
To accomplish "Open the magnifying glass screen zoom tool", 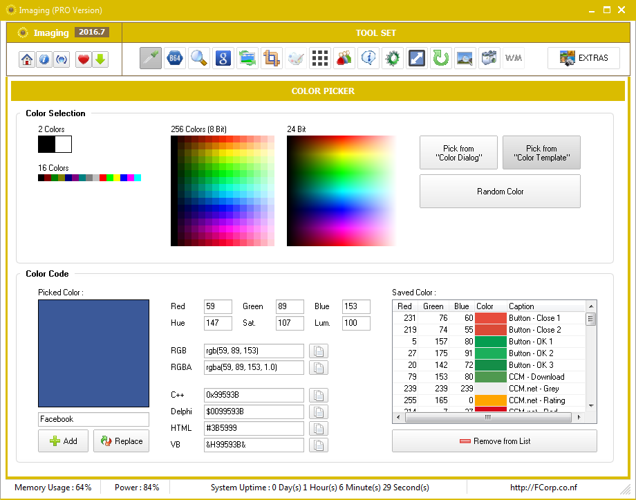I will 199,58.
